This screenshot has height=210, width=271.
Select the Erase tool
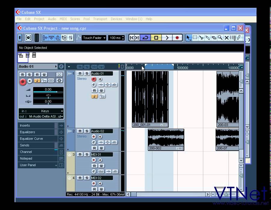coord(214,38)
